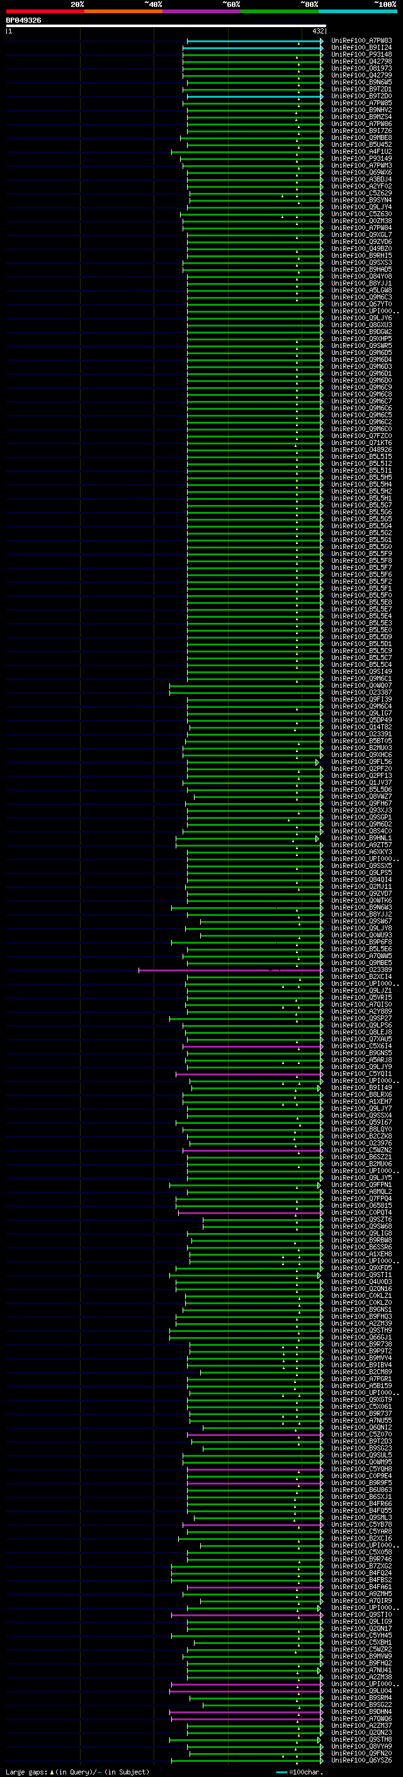Click the purple alignment bar for UniRef100_C5X6I4
Image resolution: width=403 pixels, height=1777 pixels.
(x=252, y=1046)
